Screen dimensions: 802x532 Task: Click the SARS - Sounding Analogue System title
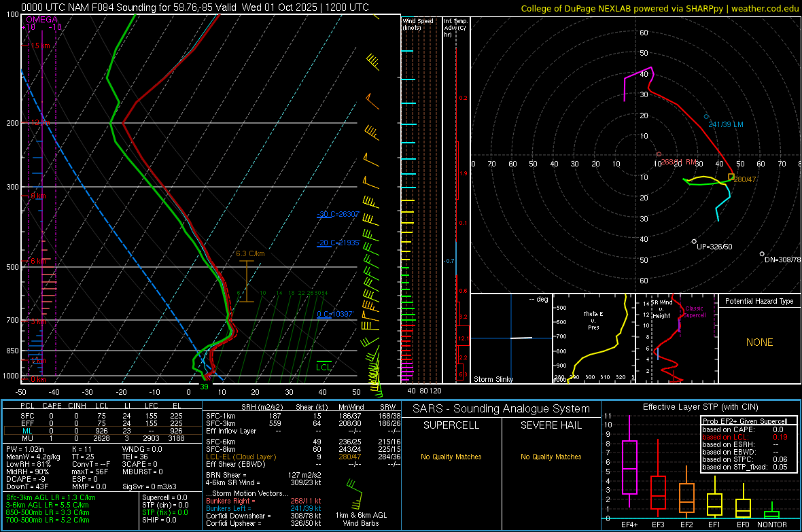501,409
